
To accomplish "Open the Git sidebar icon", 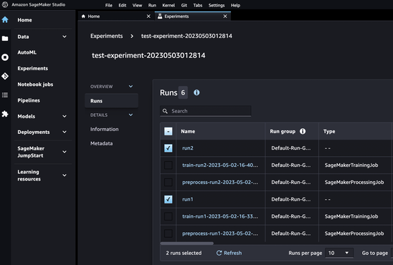I will point(5,76).
